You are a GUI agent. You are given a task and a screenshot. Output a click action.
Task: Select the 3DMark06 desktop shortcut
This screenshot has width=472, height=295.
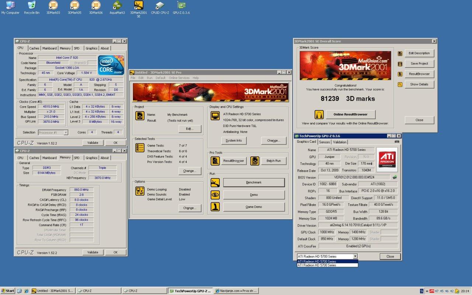click(96, 7)
